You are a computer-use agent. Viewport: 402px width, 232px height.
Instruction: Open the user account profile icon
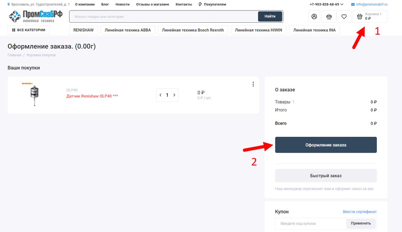click(x=314, y=17)
